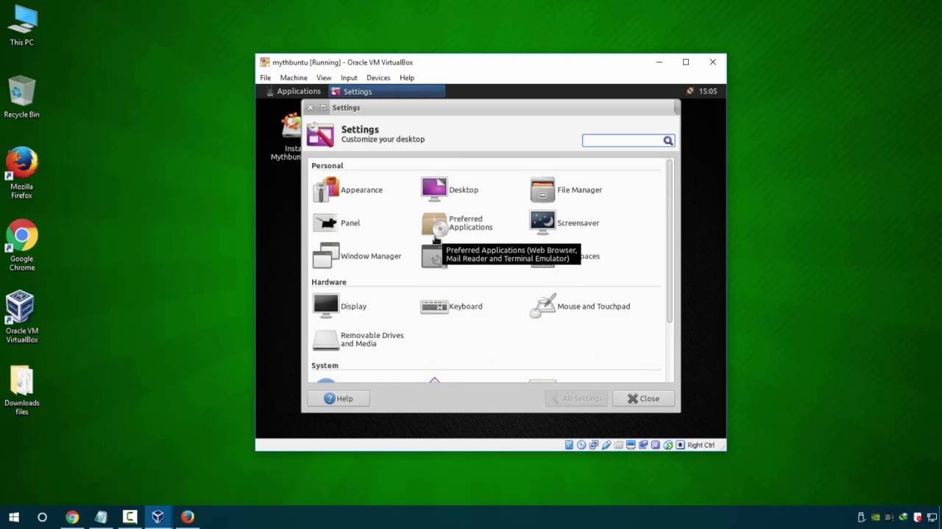Open Display settings
942x529 pixels.
tap(340, 306)
